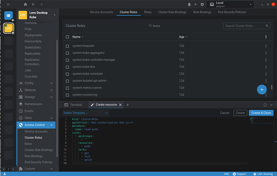277x176 pixels.
Task: Check the system:kube-dns row checkbox
Action: (x=68, y=67)
